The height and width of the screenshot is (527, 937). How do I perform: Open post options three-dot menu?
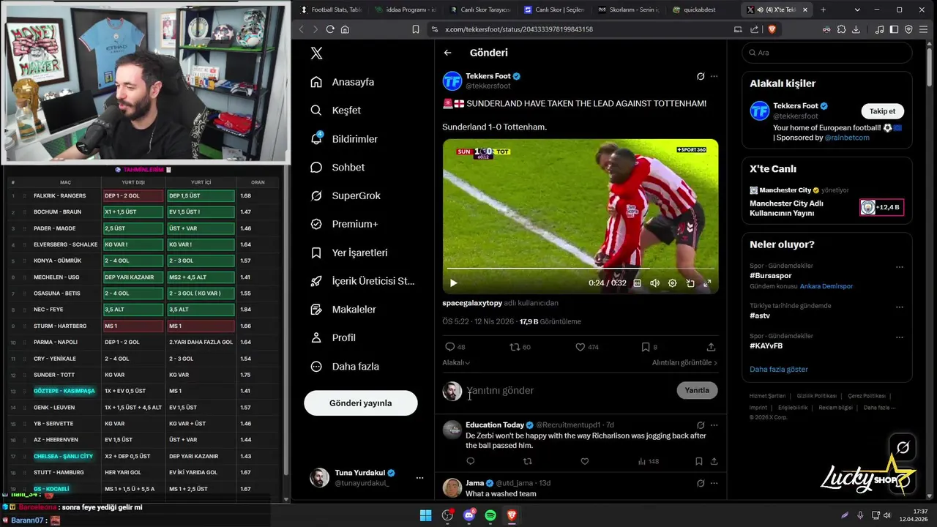click(x=714, y=76)
